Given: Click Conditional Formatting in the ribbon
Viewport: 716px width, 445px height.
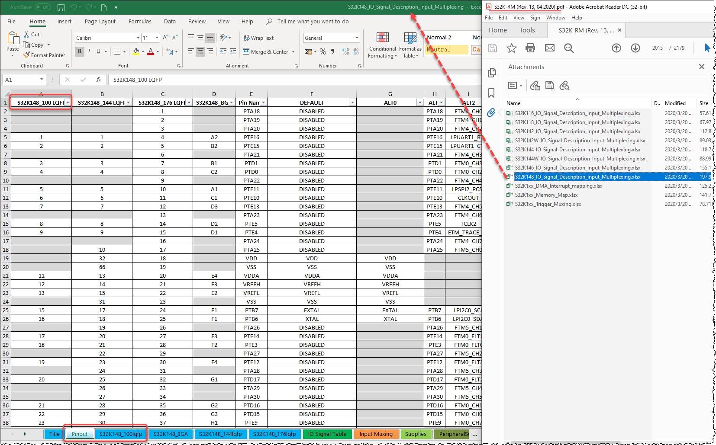Looking at the screenshot, I should click(382, 45).
